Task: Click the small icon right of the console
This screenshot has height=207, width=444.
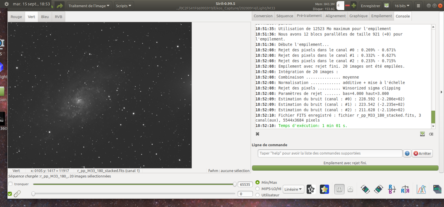Action: (431, 134)
